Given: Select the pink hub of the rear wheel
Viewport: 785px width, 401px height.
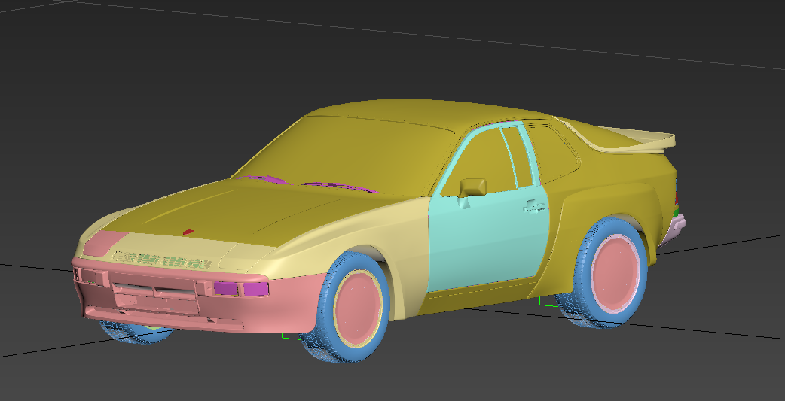Looking at the screenshot, I should pyautogui.click(x=615, y=274).
